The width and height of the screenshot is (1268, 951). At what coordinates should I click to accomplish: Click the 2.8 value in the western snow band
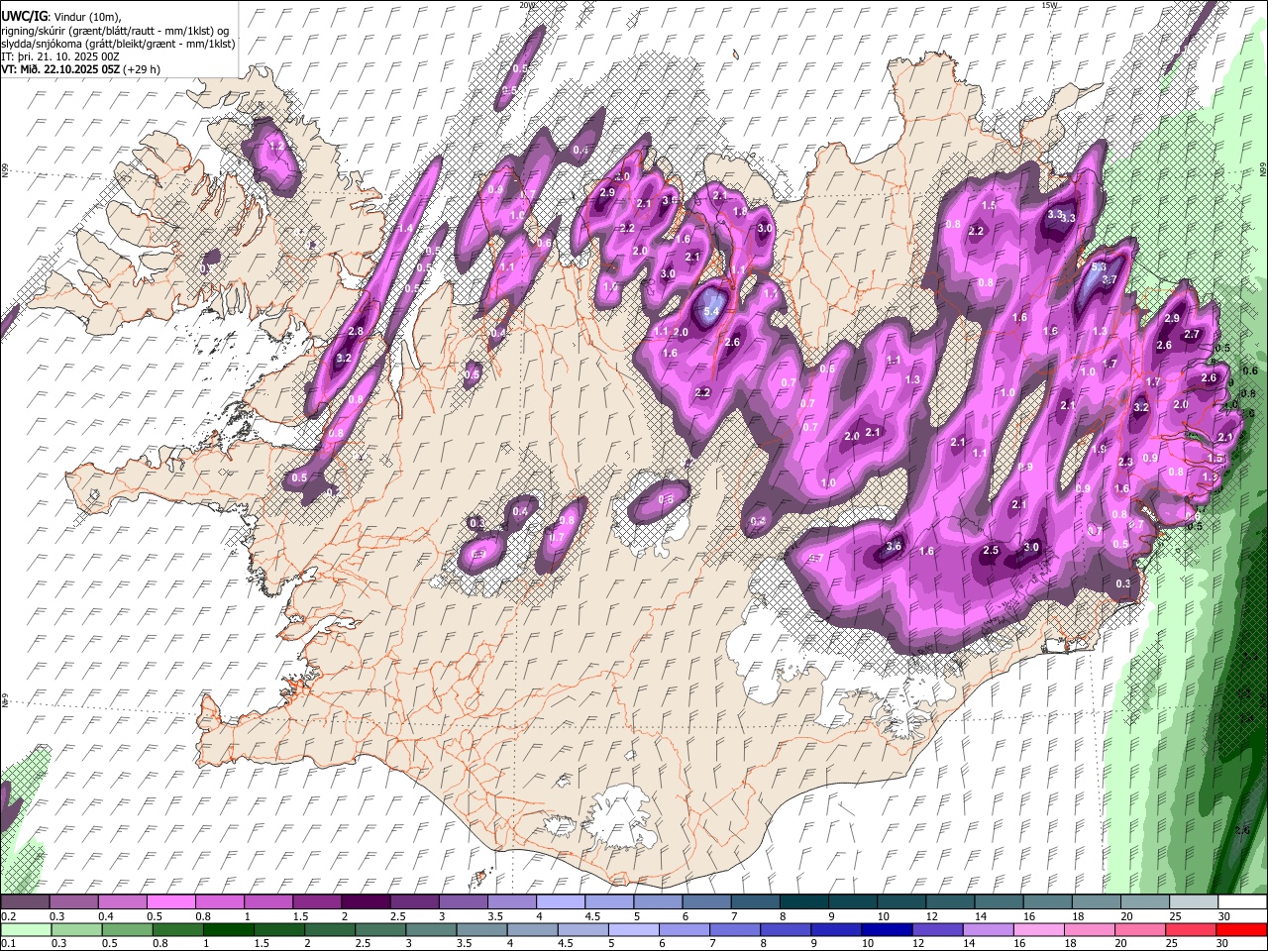357,331
